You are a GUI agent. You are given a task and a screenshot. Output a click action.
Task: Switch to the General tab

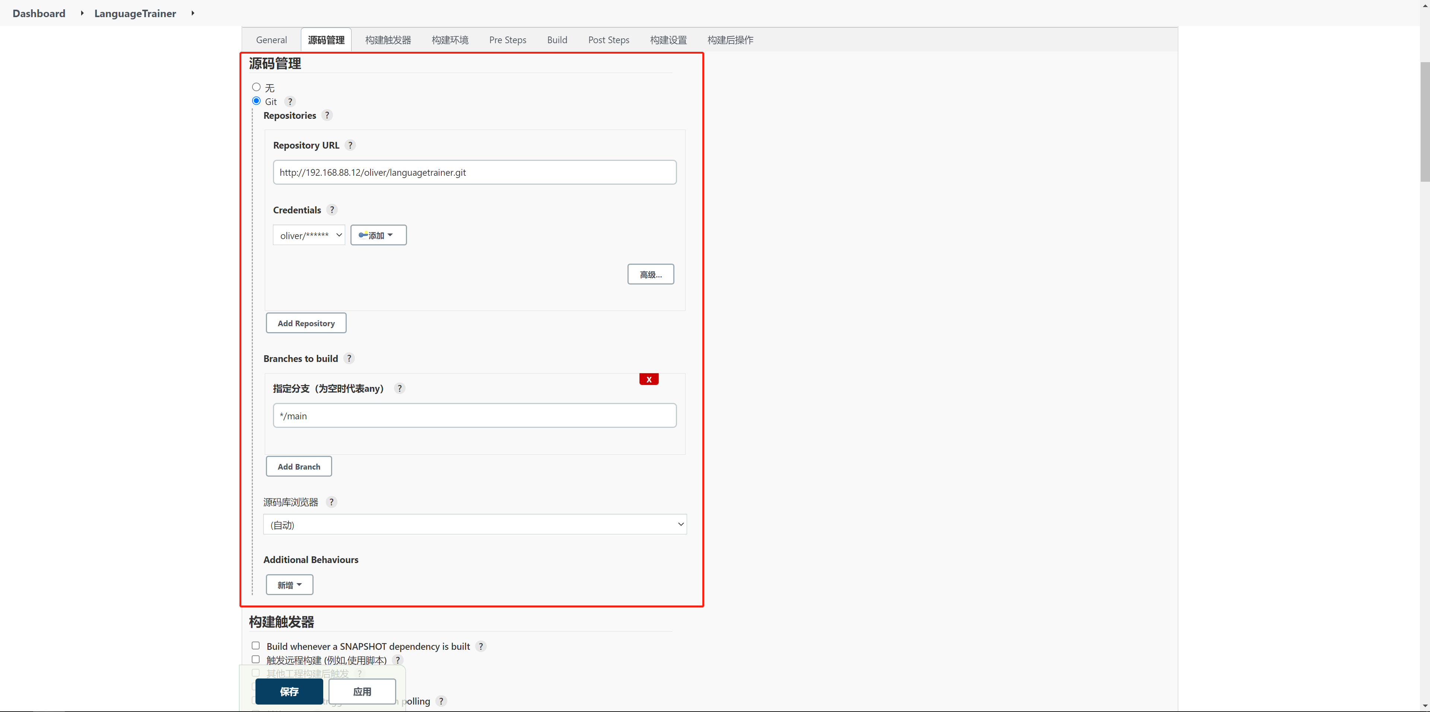pyautogui.click(x=271, y=40)
